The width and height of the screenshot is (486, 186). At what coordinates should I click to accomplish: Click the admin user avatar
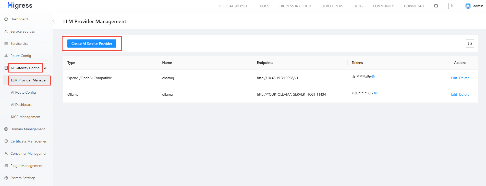468,6
